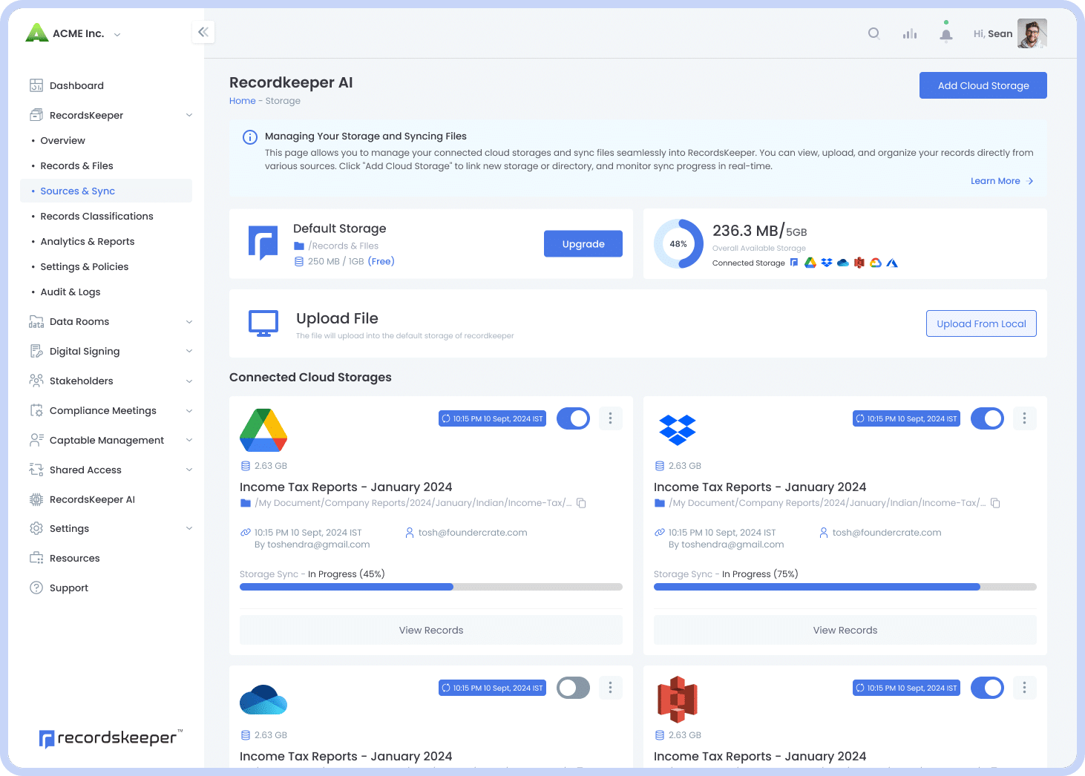Enable the OneDrive storage sync switch
Screen dimensions: 1085x776
(574, 688)
